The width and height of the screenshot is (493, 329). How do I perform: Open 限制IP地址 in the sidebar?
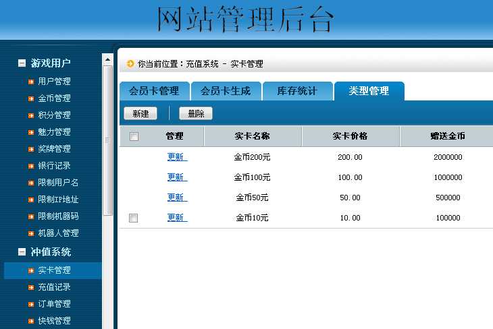pos(58,200)
